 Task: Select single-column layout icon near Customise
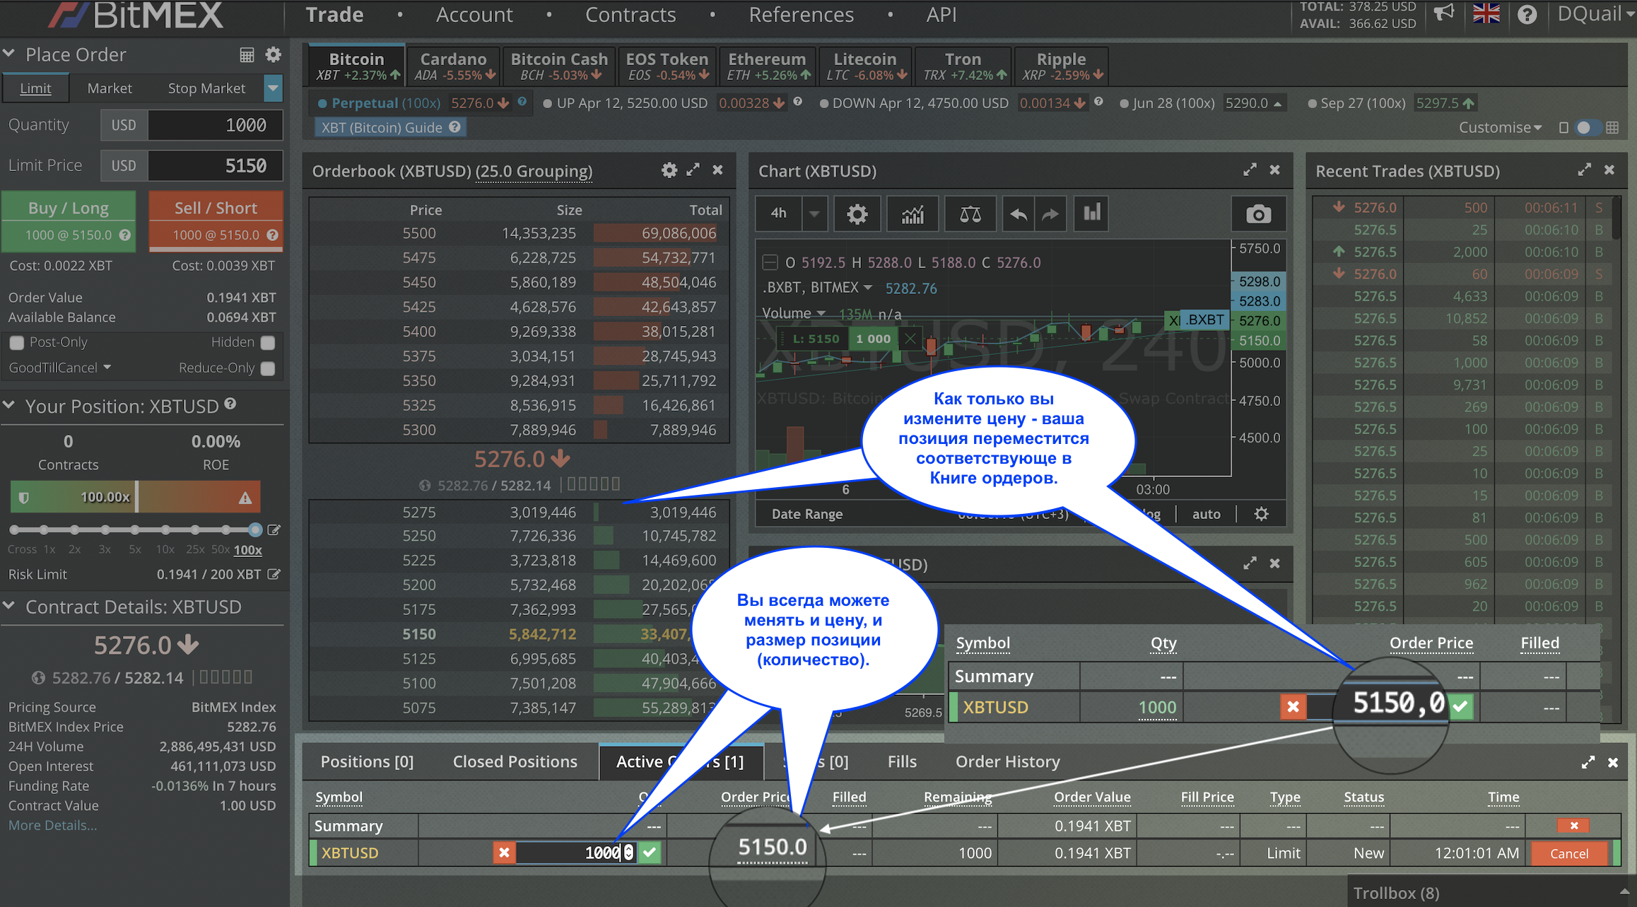[x=1563, y=127]
